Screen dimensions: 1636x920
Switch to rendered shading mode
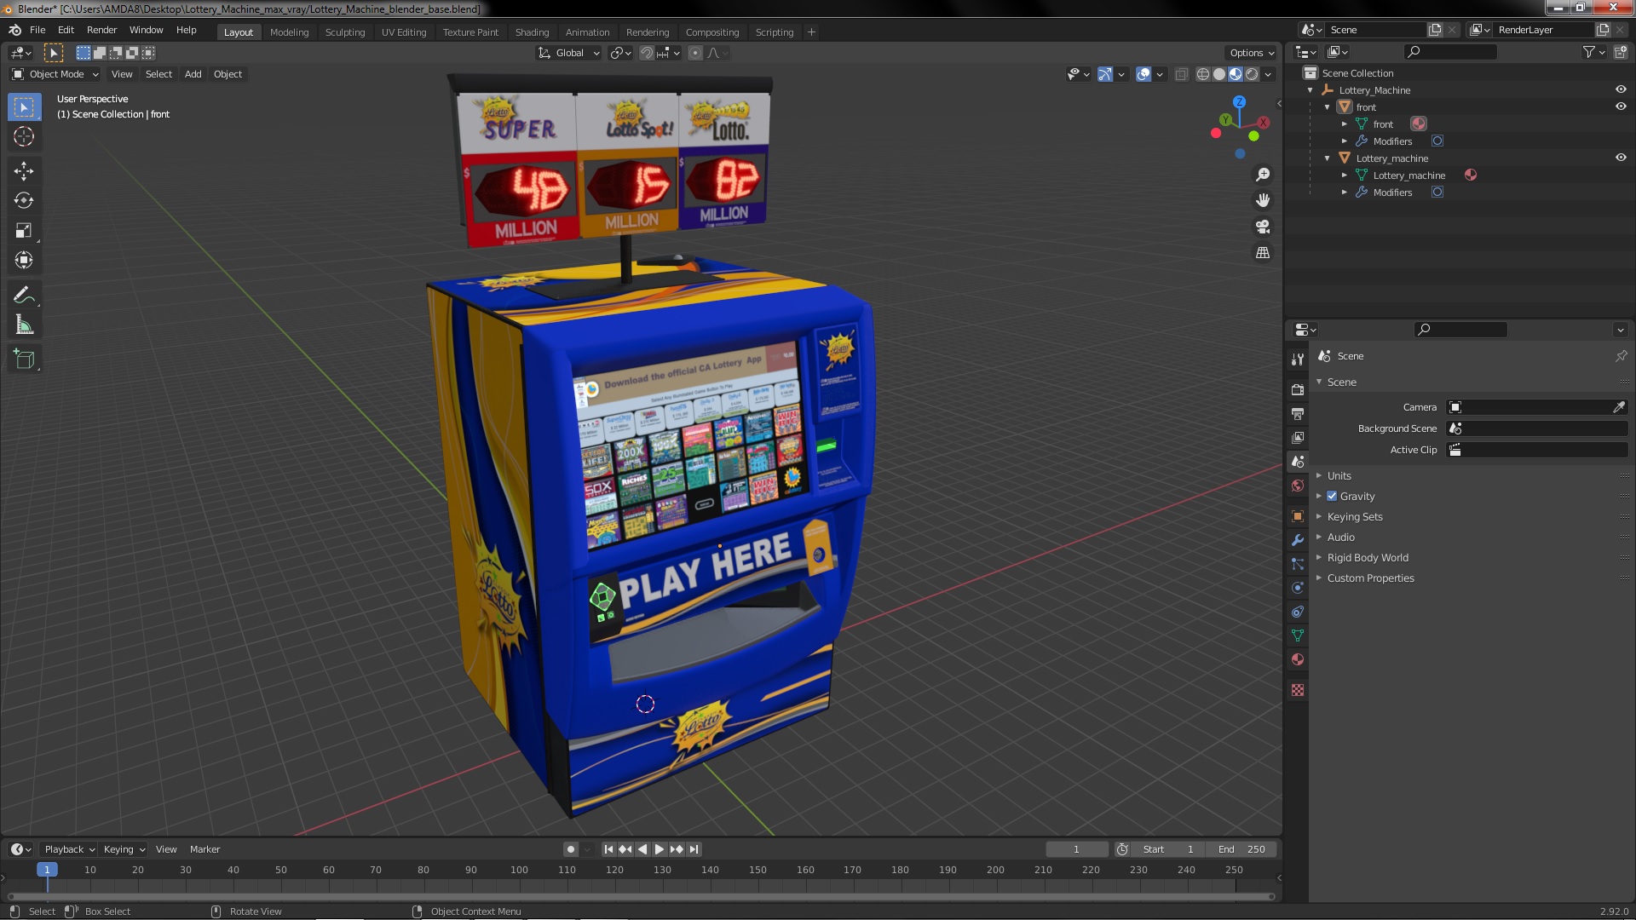tap(1252, 74)
